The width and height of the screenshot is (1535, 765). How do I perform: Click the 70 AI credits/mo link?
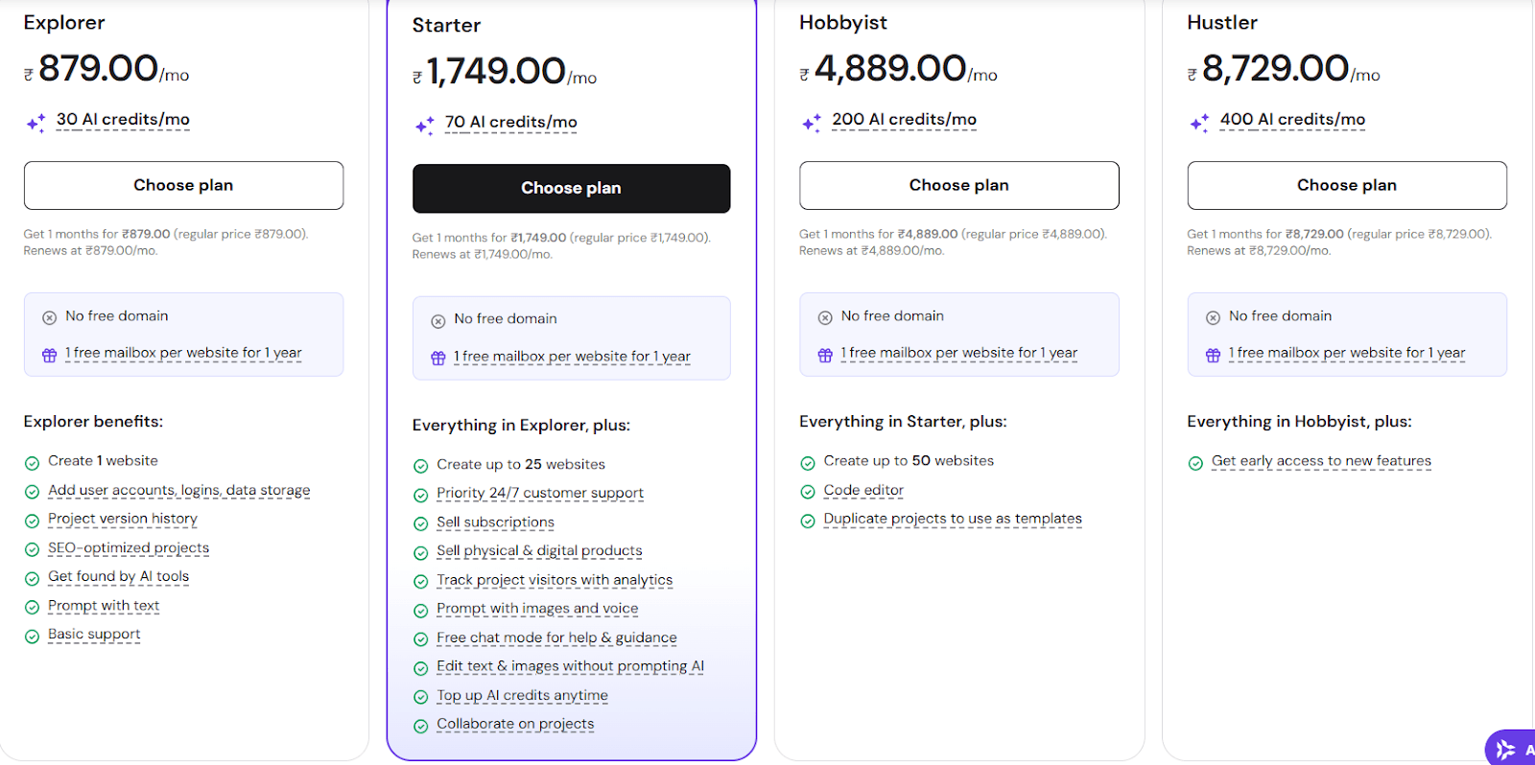click(511, 123)
